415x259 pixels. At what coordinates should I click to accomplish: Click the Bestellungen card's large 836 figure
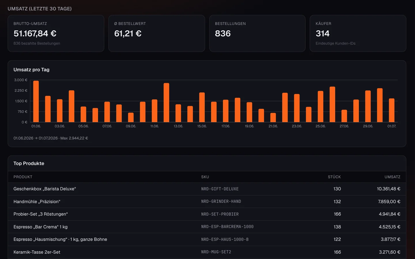pos(223,34)
